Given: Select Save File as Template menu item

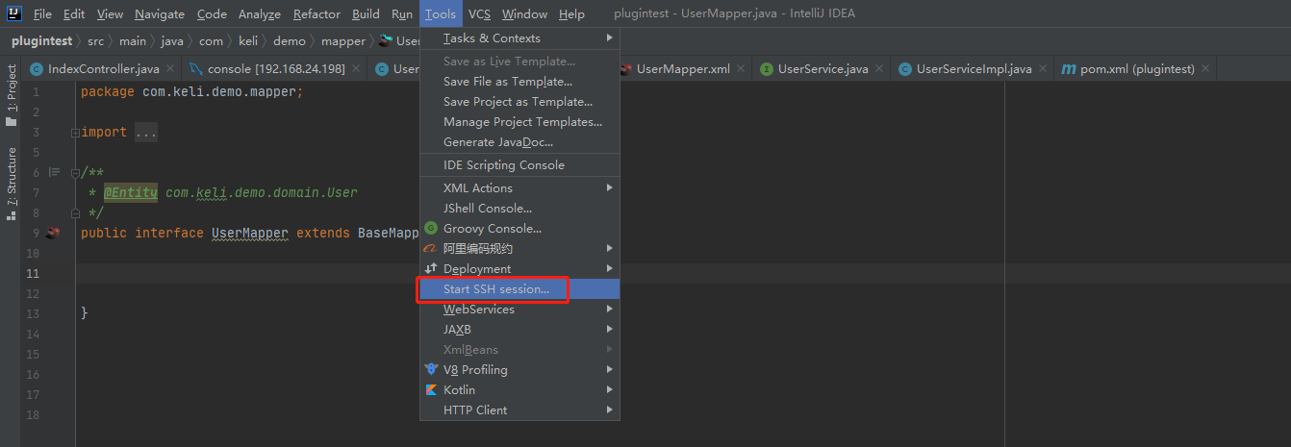Looking at the screenshot, I should 519,82.
